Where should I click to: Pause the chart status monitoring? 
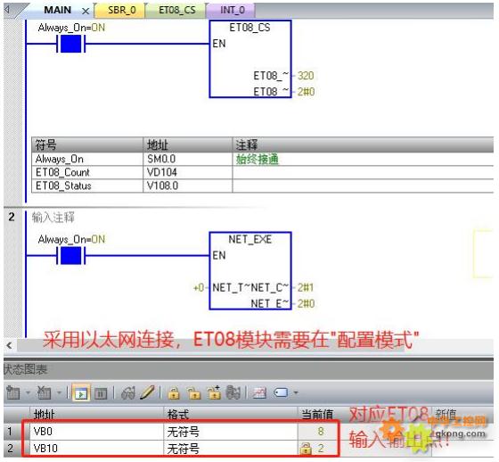pos(101,393)
